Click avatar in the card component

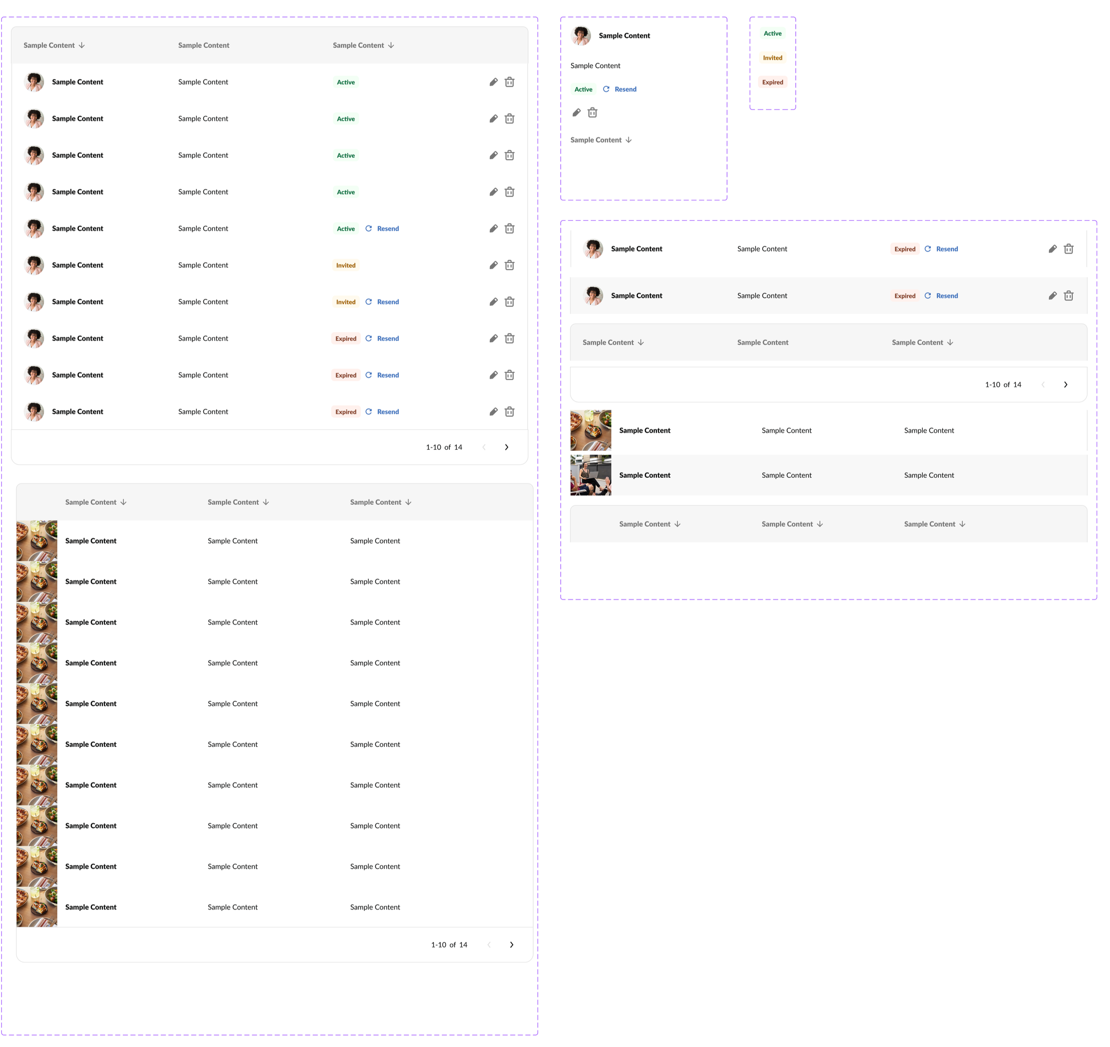pos(581,36)
